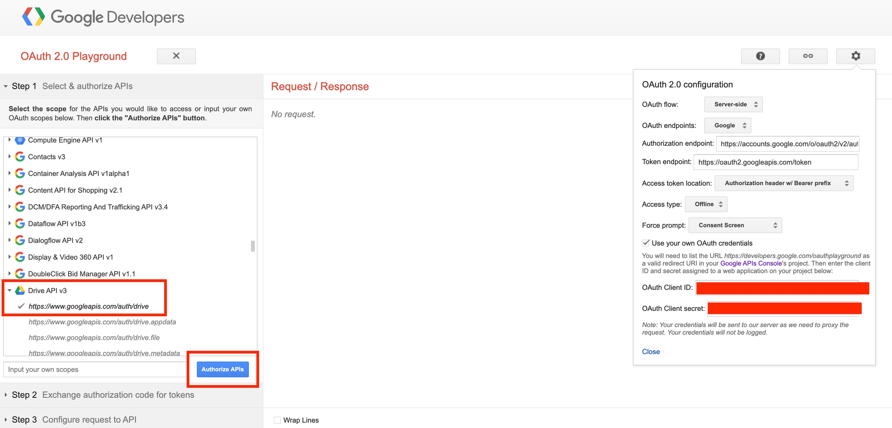Click the Drive API v3 icon
This screenshot has height=428, width=892.
pos(20,290)
